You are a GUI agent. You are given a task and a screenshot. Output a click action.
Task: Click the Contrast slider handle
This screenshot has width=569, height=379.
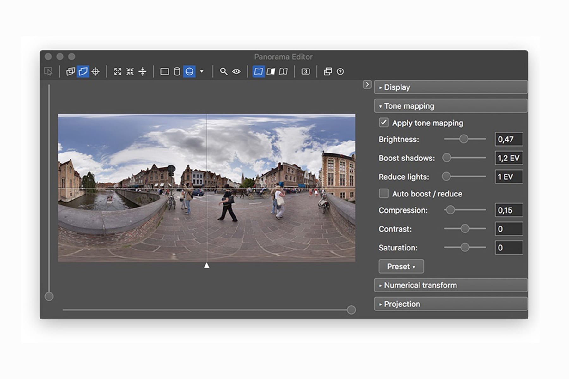[465, 228]
